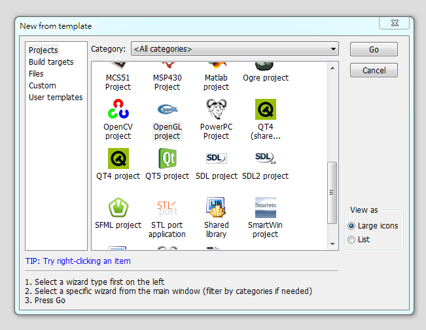Select the Shared library icon

(216, 208)
